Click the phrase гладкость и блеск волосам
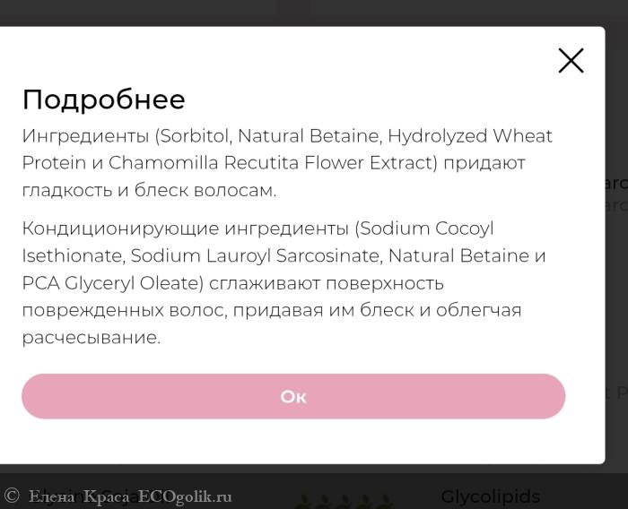 pyautogui.click(x=149, y=191)
